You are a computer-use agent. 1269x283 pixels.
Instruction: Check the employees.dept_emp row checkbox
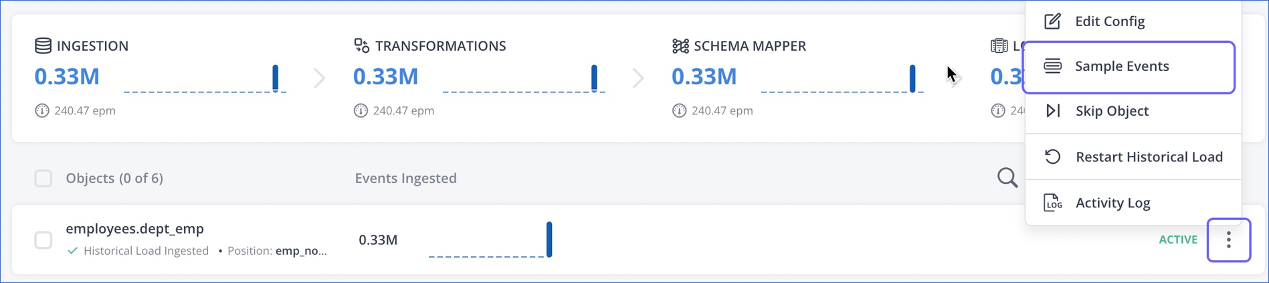coord(43,240)
